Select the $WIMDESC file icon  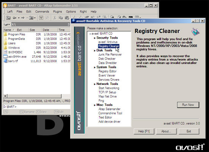click(5, 52)
